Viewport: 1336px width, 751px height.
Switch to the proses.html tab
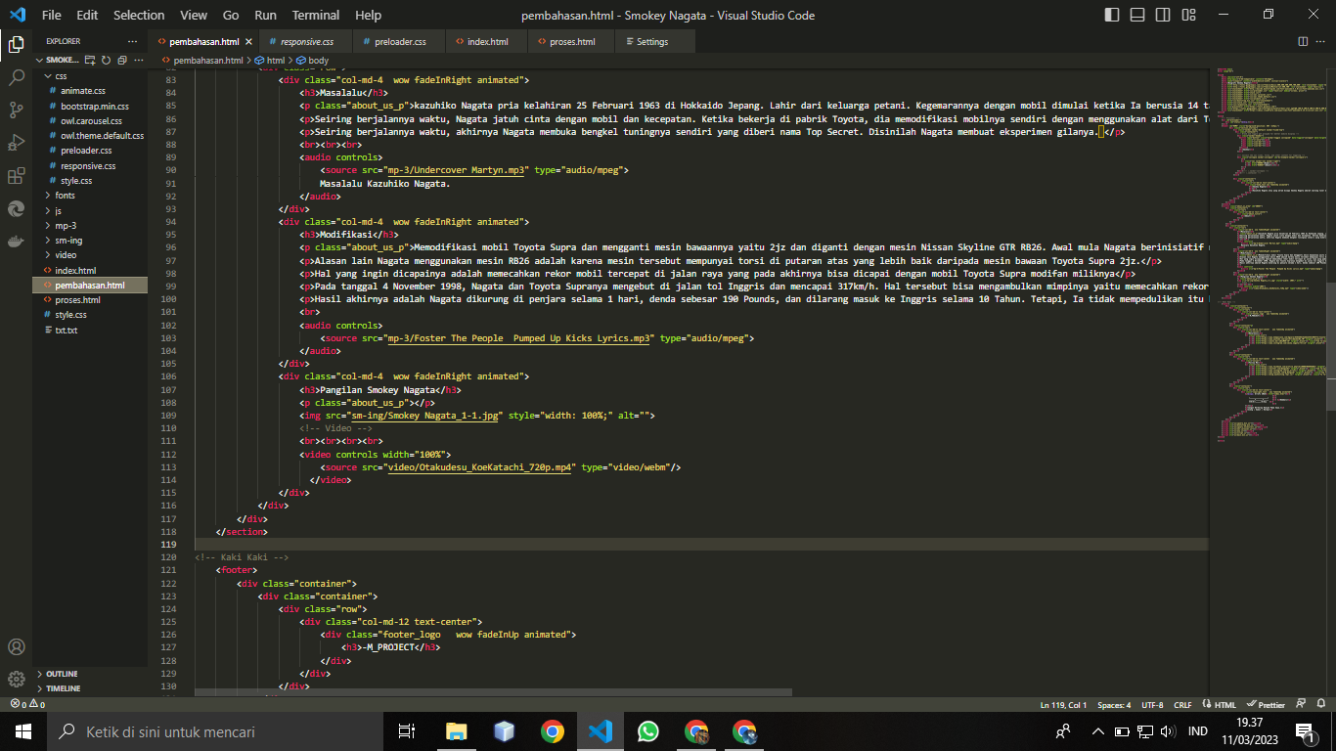click(572, 42)
